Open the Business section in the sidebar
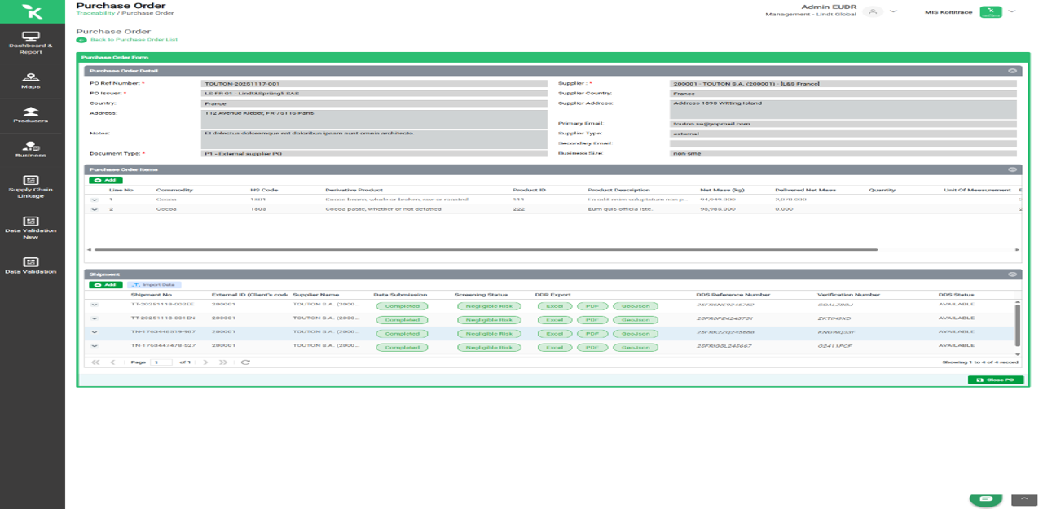 31,149
